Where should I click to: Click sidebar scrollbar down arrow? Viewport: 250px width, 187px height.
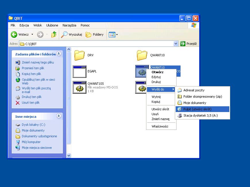[x=69, y=155]
